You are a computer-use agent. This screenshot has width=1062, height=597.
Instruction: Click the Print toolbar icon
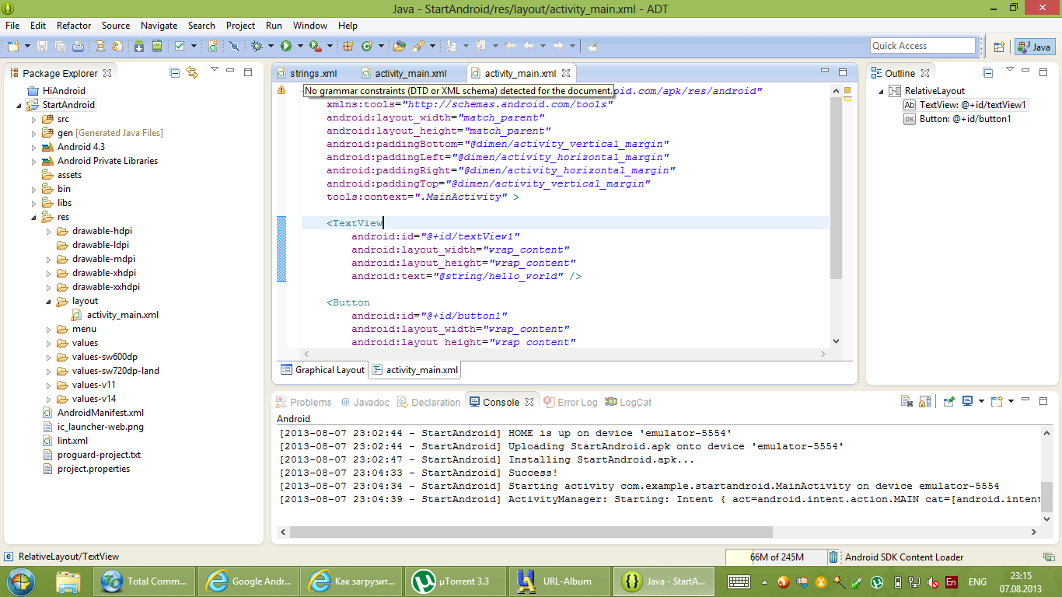click(x=78, y=46)
